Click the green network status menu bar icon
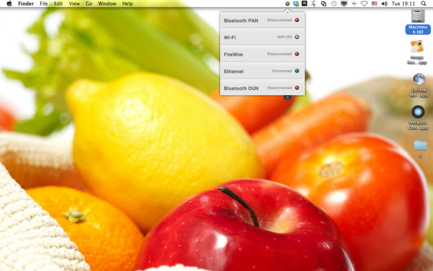The height and width of the screenshot is (271, 433). pyautogui.click(x=287, y=4)
